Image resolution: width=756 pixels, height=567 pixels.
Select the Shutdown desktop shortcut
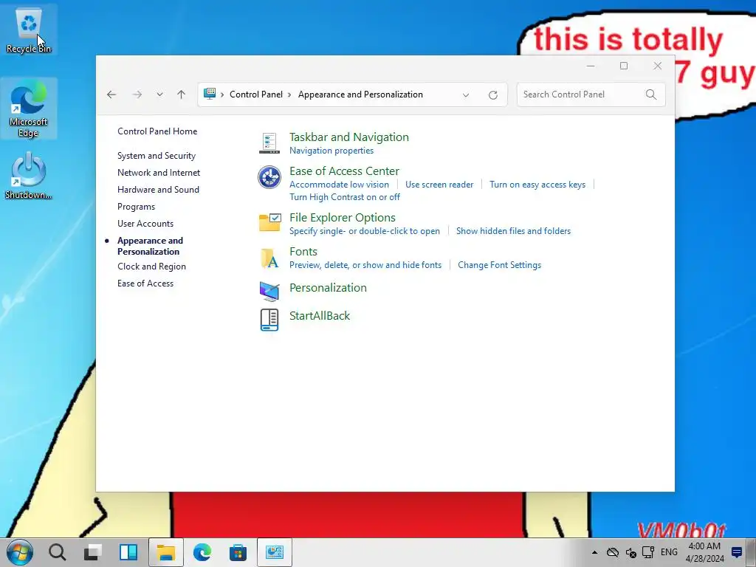(29, 175)
